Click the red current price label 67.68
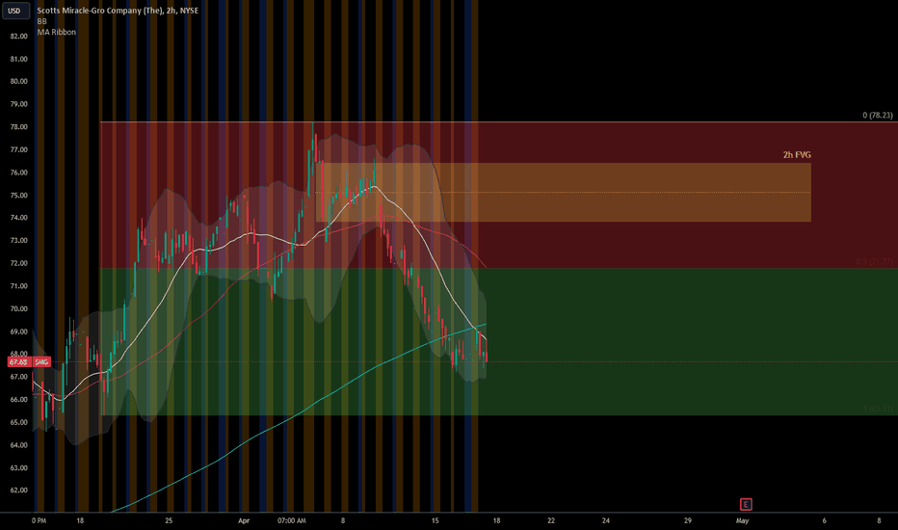 18,362
